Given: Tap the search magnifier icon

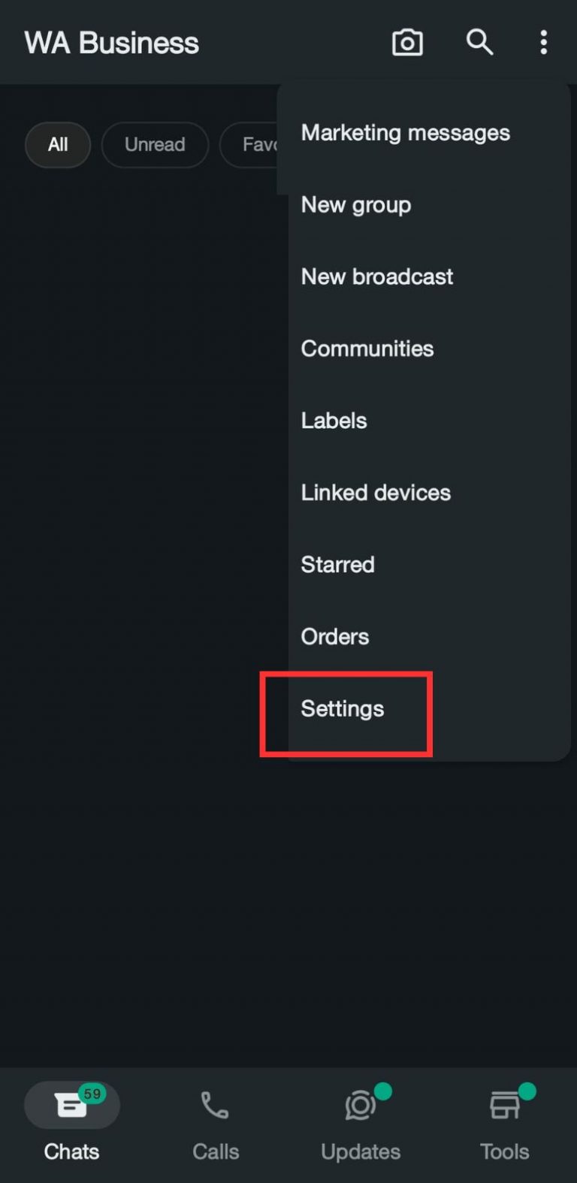Looking at the screenshot, I should point(479,43).
